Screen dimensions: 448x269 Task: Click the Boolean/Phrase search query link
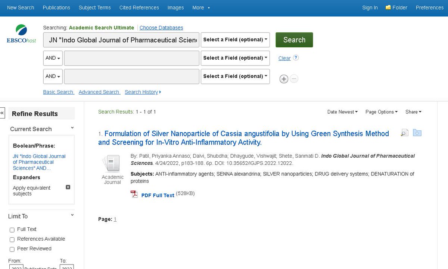coord(39,162)
